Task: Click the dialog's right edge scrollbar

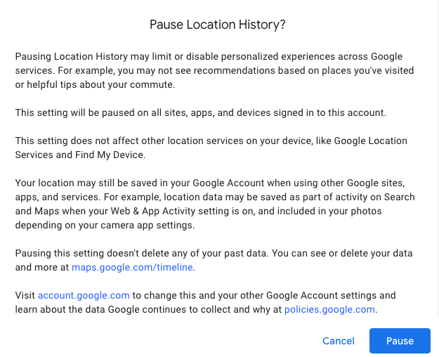Action: (438, 158)
